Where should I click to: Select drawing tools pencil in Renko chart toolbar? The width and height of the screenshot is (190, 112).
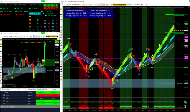87,5
